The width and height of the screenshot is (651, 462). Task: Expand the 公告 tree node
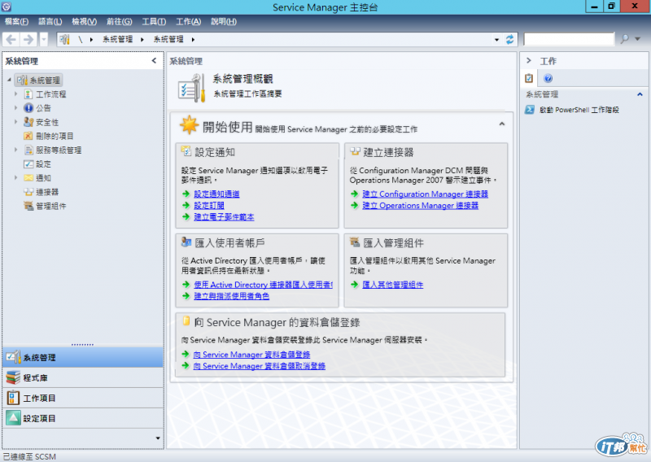pos(16,108)
